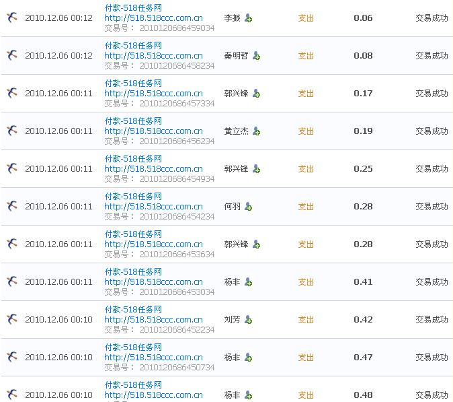Screen dimensions: 453x402
Task: Click transaction type icon in the 0.47 row
Action: pyautogui.click(x=11, y=357)
